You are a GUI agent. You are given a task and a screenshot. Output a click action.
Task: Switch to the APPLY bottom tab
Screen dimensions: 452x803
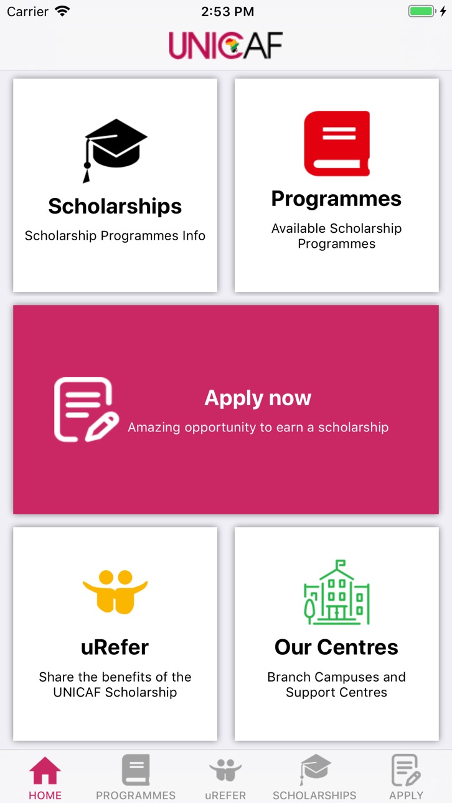[406, 777]
